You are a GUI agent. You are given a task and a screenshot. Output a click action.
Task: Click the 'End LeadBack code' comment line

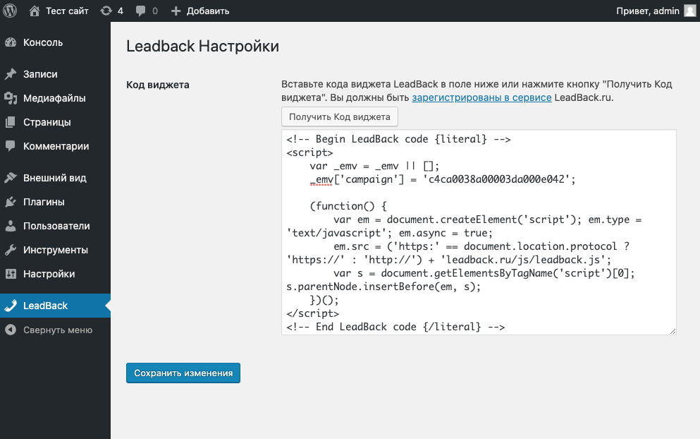(395, 327)
